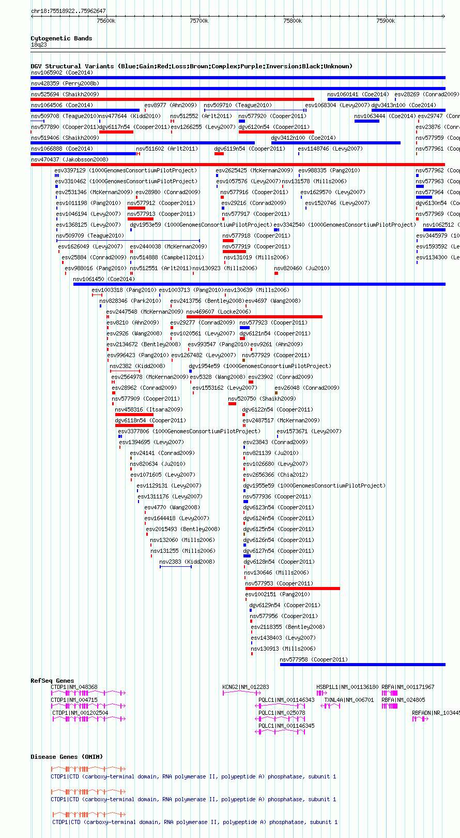Click the 75900k ruler position label
The height and width of the screenshot is (838, 460).
click(386, 21)
